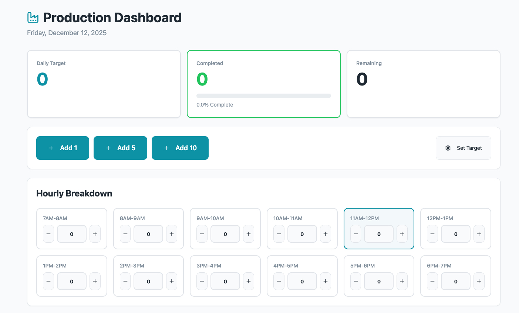Select the 5PM-6PM count input field
The image size is (519, 313).
click(378, 281)
